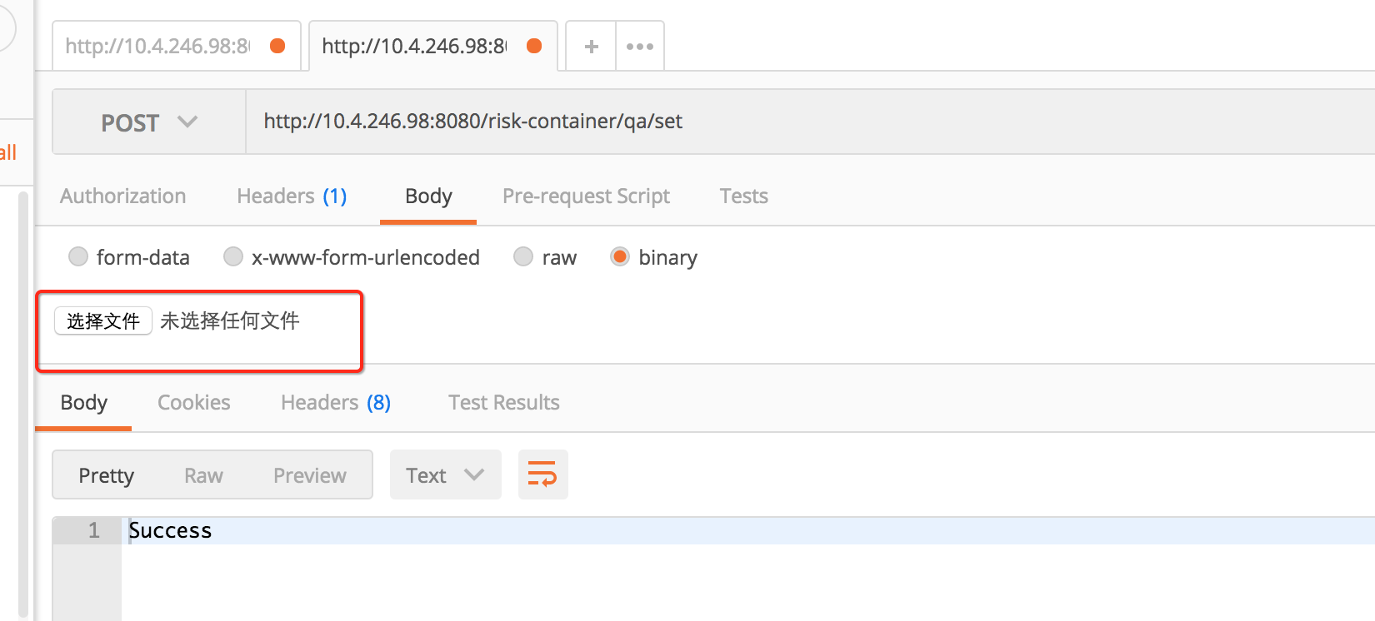Viewport: 1375px width, 621px height.
Task: Show response Headers (8) tab
Action: click(x=335, y=403)
